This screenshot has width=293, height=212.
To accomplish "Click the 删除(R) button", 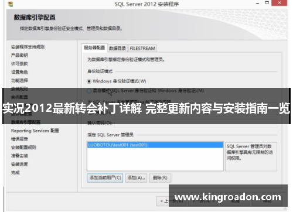I will click(x=160, y=178).
